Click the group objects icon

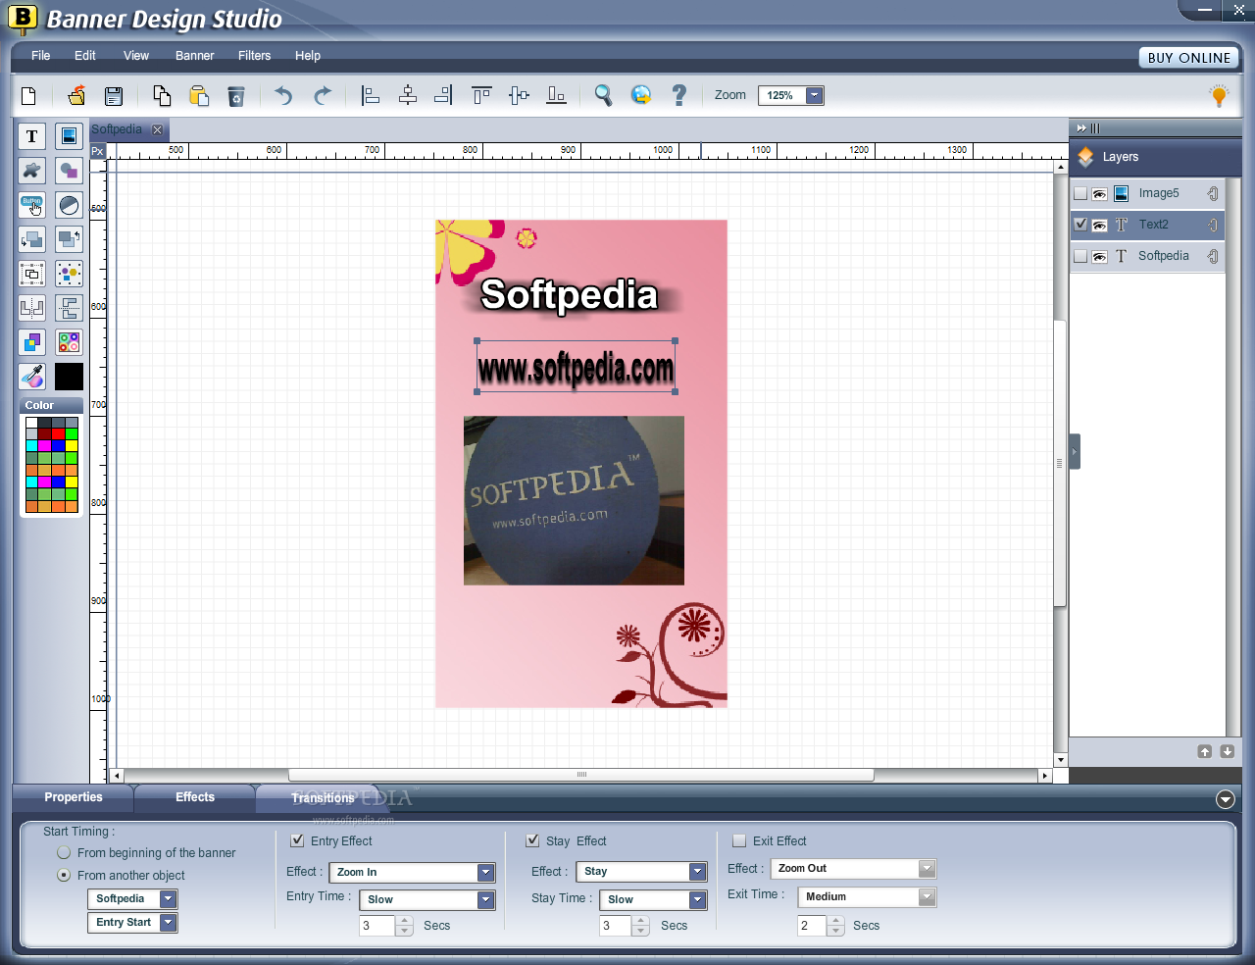tap(31, 274)
